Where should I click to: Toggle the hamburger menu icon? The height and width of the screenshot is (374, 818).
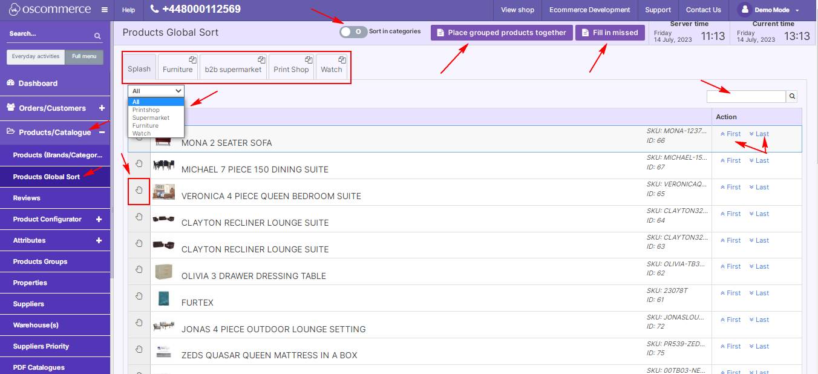click(x=105, y=10)
